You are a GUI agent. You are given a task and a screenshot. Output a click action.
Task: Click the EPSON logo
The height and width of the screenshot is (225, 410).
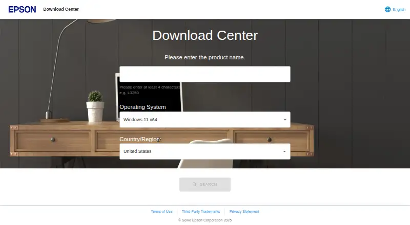tap(22, 9)
